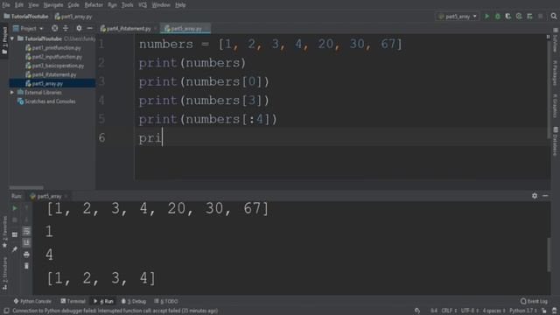Print the console output with printer icon
This screenshot has width=560, height=315.
[26, 255]
